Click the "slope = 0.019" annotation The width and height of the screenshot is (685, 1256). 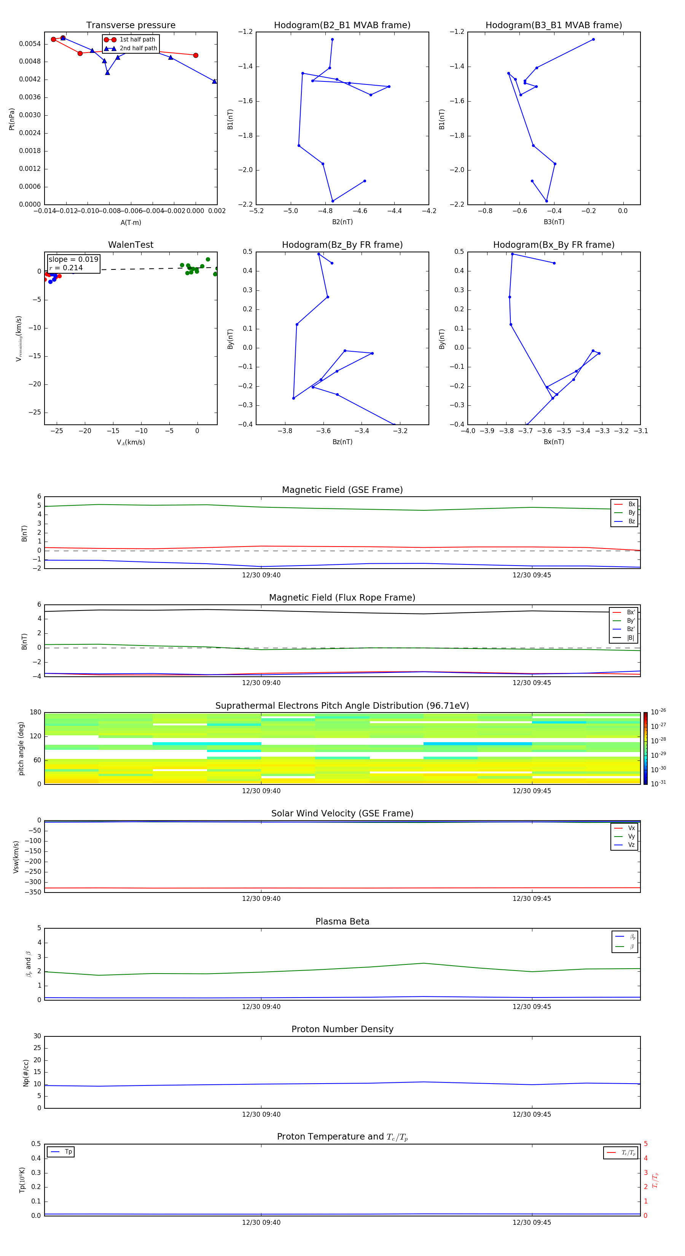tap(73, 260)
